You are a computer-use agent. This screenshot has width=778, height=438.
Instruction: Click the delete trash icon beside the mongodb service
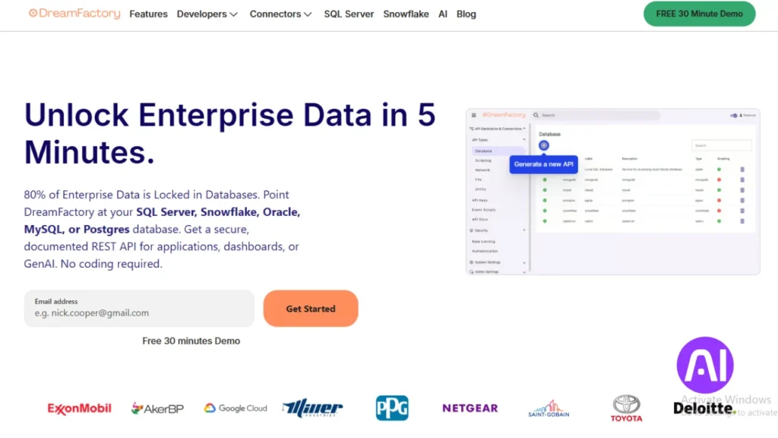(742, 179)
